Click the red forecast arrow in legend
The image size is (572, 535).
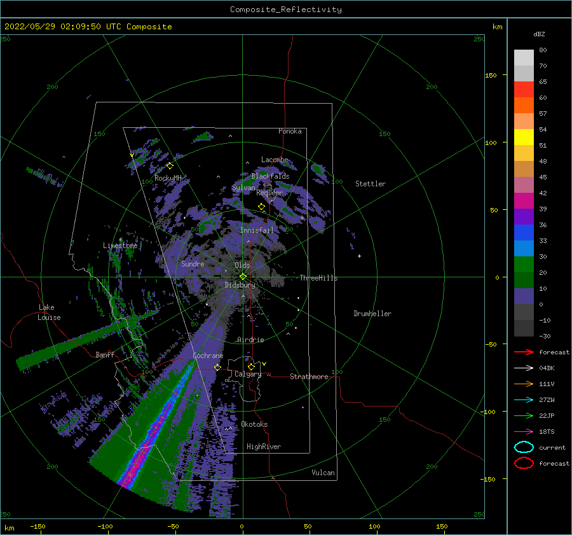[x=524, y=352]
